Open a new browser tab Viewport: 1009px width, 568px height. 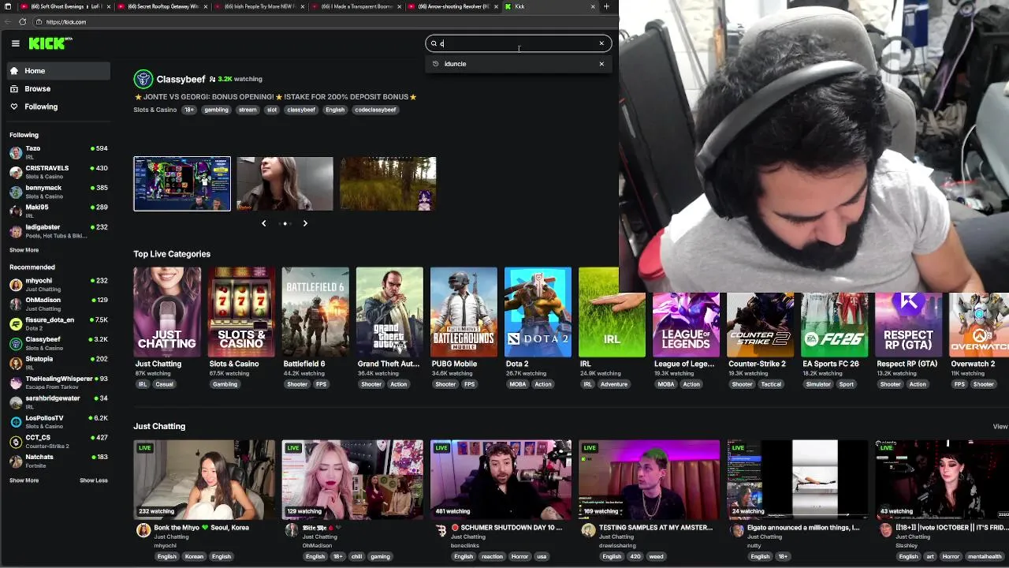click(x=606, y=6)
